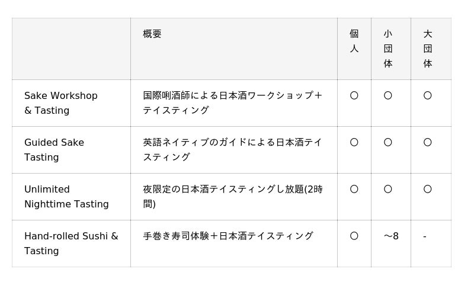Click the Unlimited Nighttime Tasting row label
This screenshot has width=474, height=285.
66,197
